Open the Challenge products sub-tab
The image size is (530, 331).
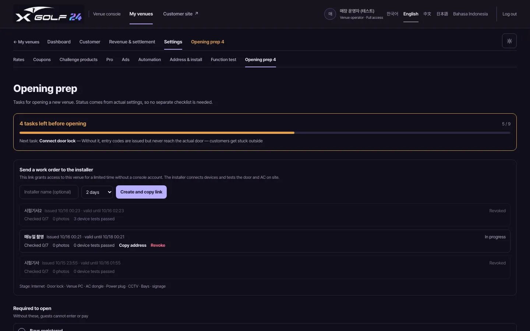[x=78, y=60]
